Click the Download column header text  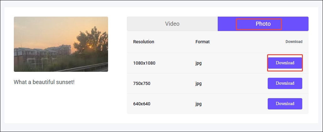coord(294,42)
